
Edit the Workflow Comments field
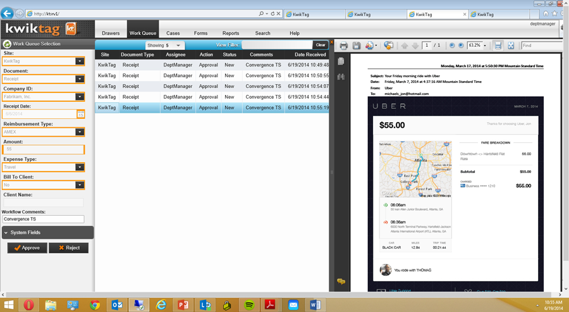point(44,220)
